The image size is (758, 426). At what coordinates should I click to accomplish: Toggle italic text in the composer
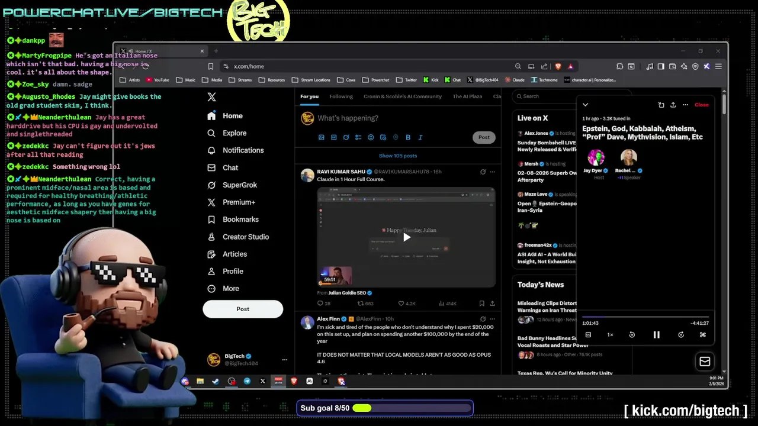coord(420,137)
